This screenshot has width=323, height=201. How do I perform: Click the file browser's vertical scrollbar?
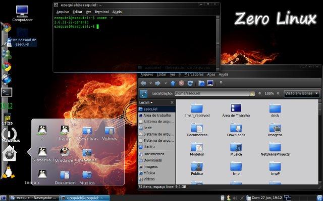tap(320, 142)
